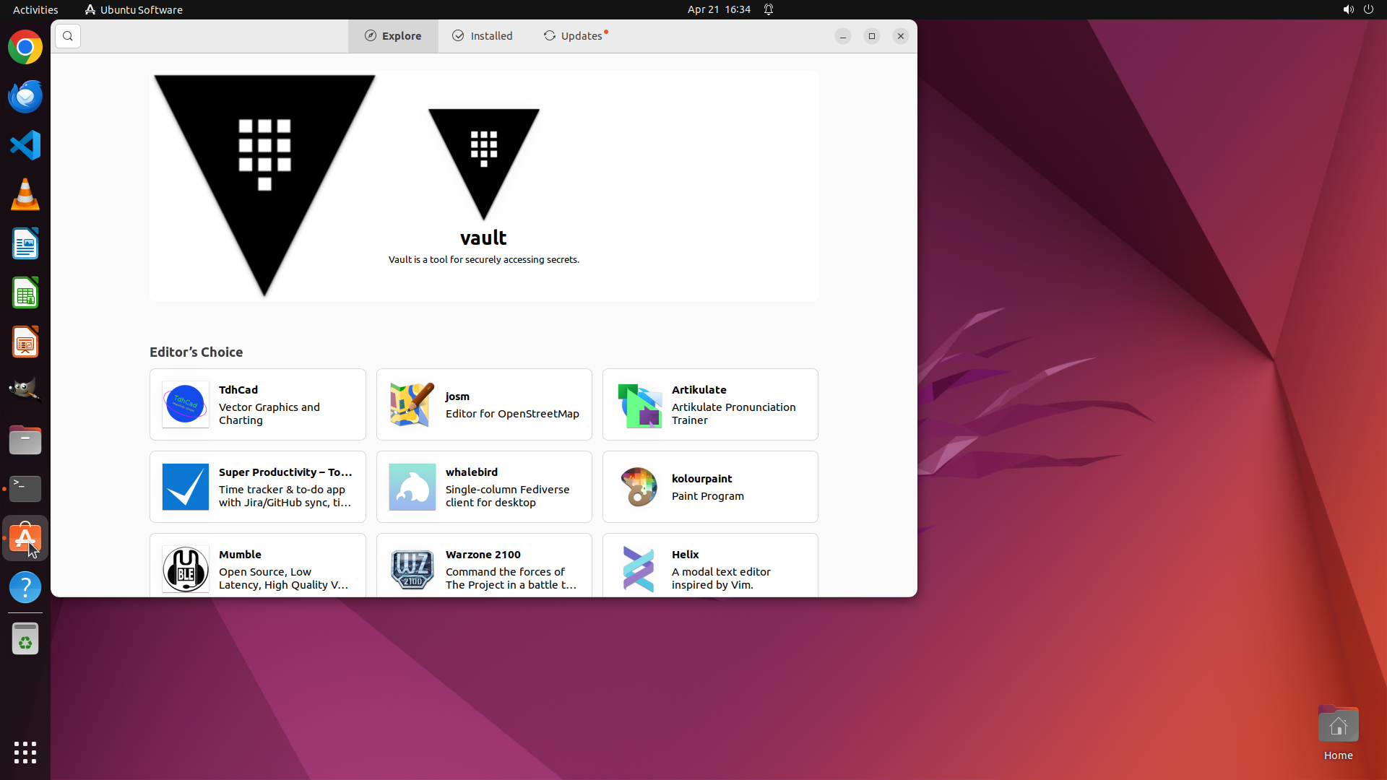Launch Visual Studio Code from dock
1387x780 pixels.
pyautogui.click(x=25, y=145)
